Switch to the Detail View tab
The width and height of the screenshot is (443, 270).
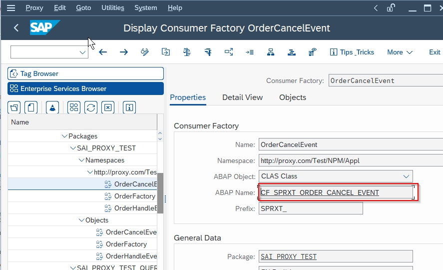(242, 97)
